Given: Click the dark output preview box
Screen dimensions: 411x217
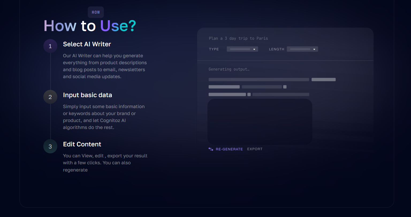Looking at the screenshot, I should coord(260,122).
